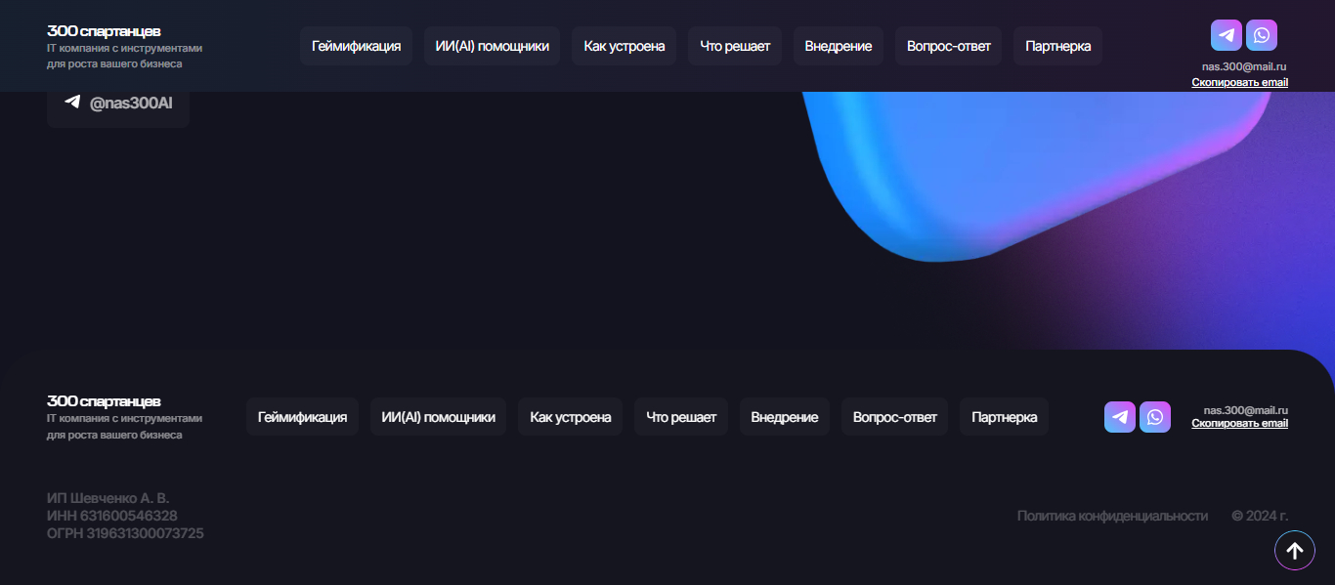Select Геймификация in the header menu

356,46
